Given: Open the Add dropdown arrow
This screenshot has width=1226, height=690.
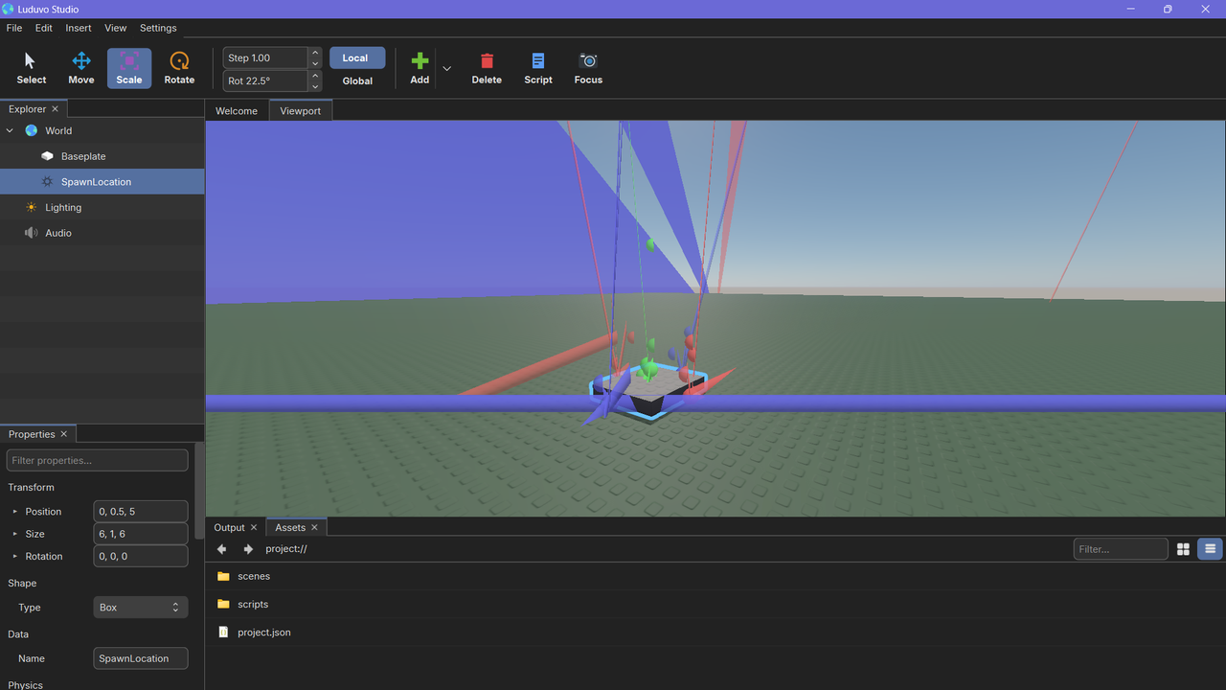Looking at the screenshot, I should (446, 69).
